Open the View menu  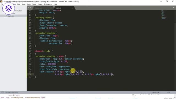(x=24, y=4)
